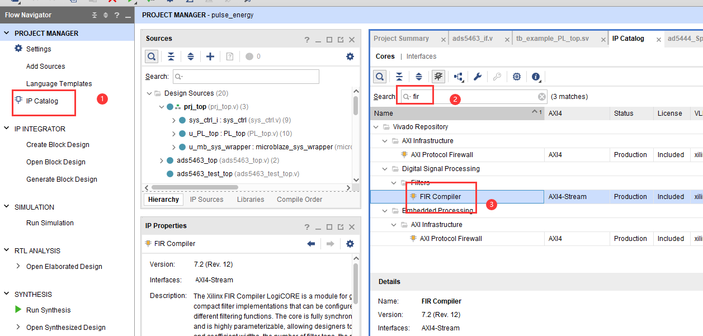The height and width of the screenshot is (336, 703).
Task: Click the IP Catalog search field
Action: 474,97
